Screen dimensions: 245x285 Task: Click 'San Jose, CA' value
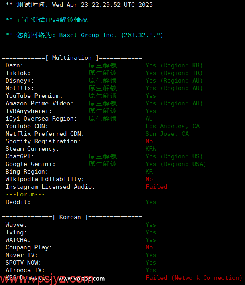pos(167,134)
